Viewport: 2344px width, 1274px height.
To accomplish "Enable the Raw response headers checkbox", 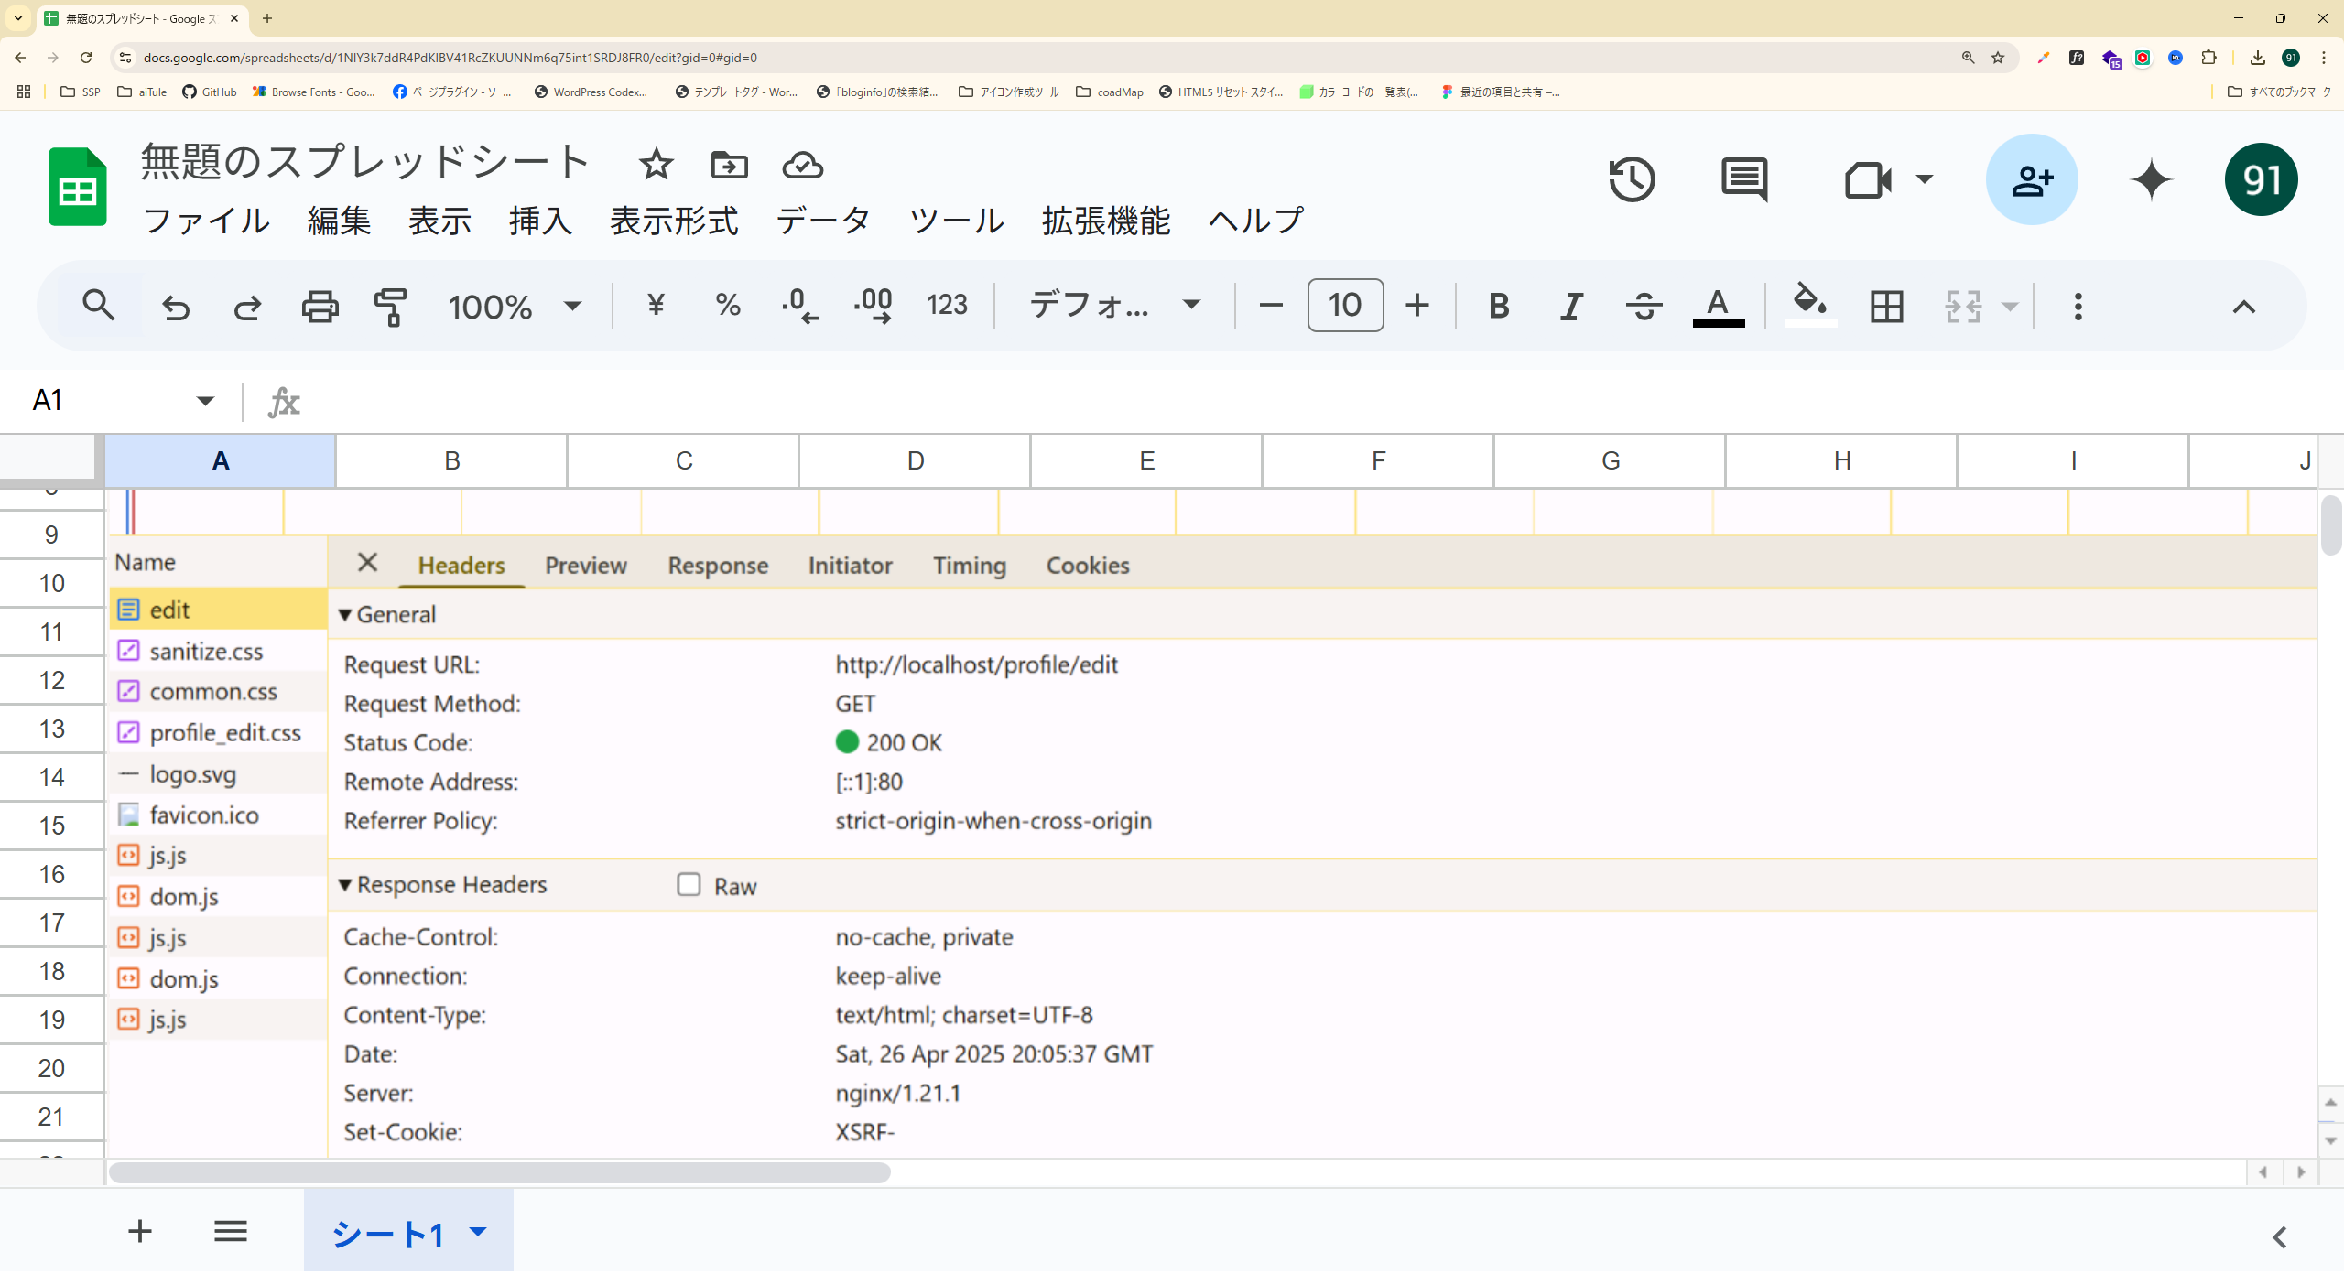I will pyautogui.click(x=689, y=884).
